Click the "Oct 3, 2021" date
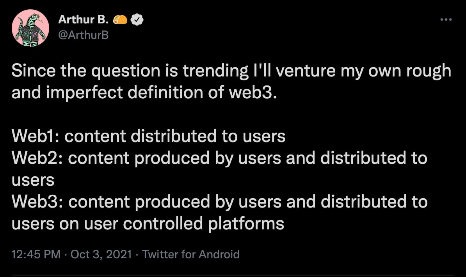This screenshot has width=466, height=277. (x=101, y=254)
